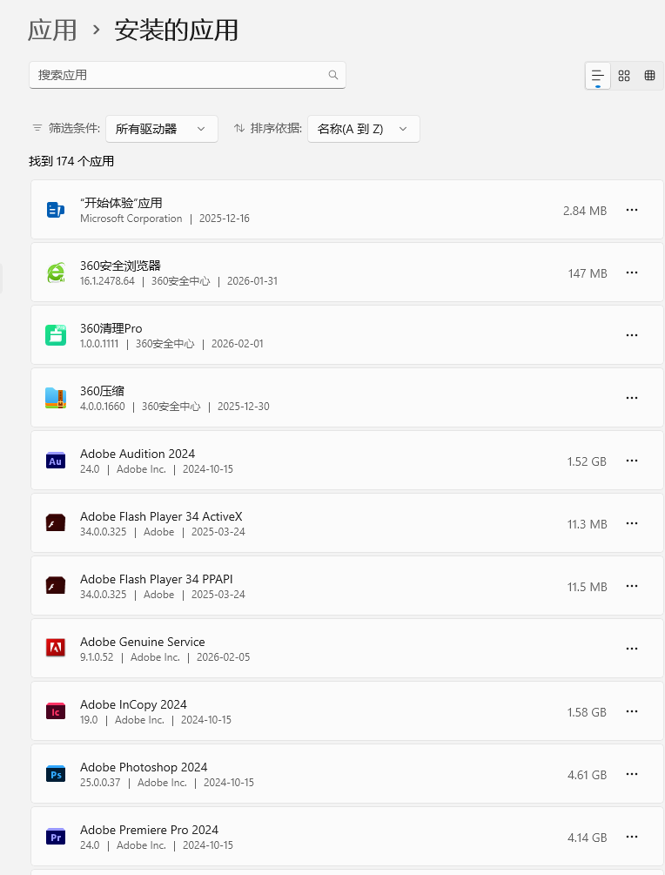Click the search magnifier icon

333,75
